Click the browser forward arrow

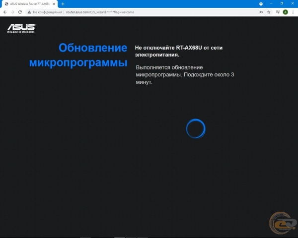pyautogui.click(x=12, y=12)
